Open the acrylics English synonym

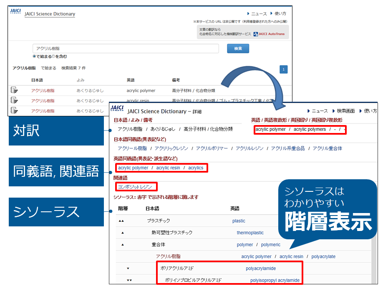click(x=196, y=168)
